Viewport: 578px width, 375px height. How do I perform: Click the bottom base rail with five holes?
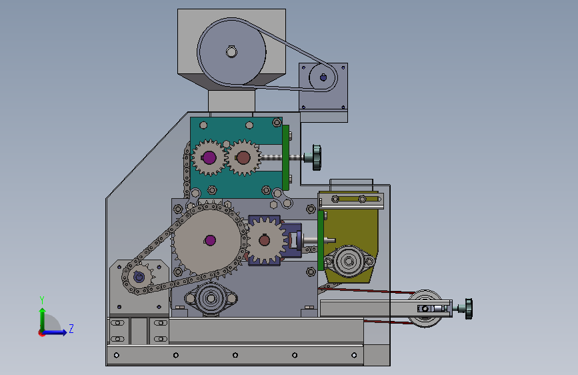(235, 356)
